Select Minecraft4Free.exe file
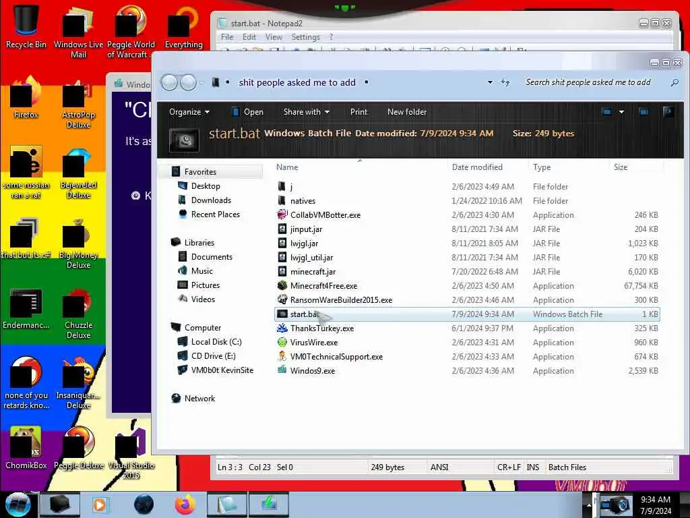The image size is (690, 518). (323, 286)
